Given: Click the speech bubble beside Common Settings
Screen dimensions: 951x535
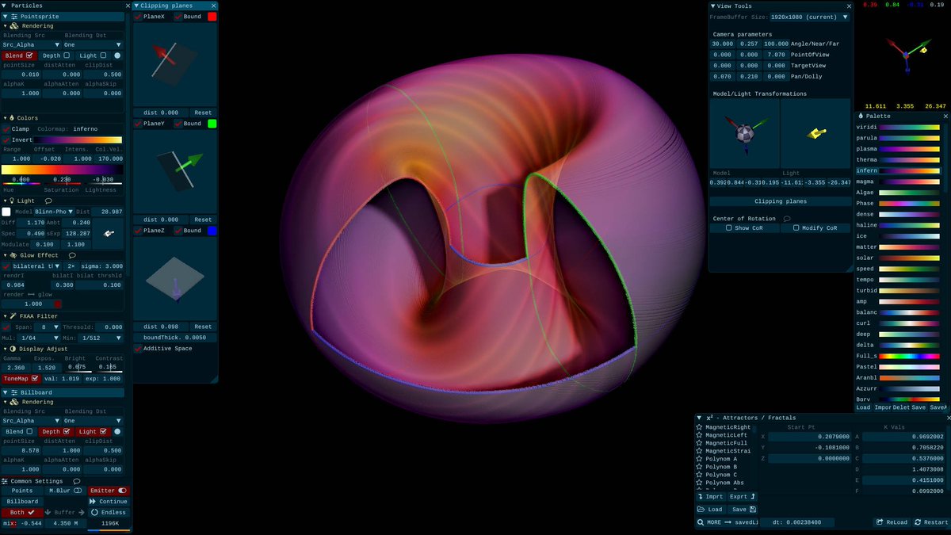Looking at the screenshot, I should click(77, 481).
